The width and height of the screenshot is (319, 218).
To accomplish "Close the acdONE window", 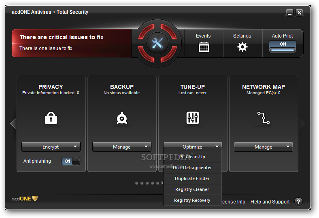I will point(299,13).
